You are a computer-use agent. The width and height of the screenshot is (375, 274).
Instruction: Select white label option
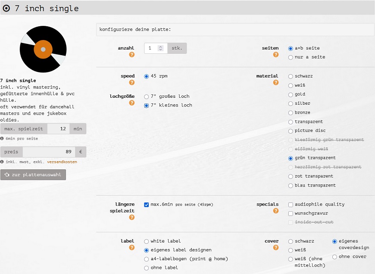pos(147,241)
